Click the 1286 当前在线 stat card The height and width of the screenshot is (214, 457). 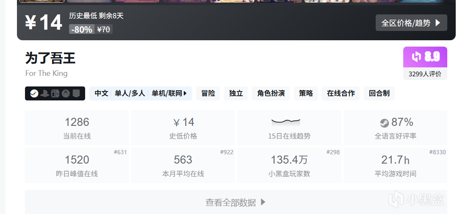77,128
